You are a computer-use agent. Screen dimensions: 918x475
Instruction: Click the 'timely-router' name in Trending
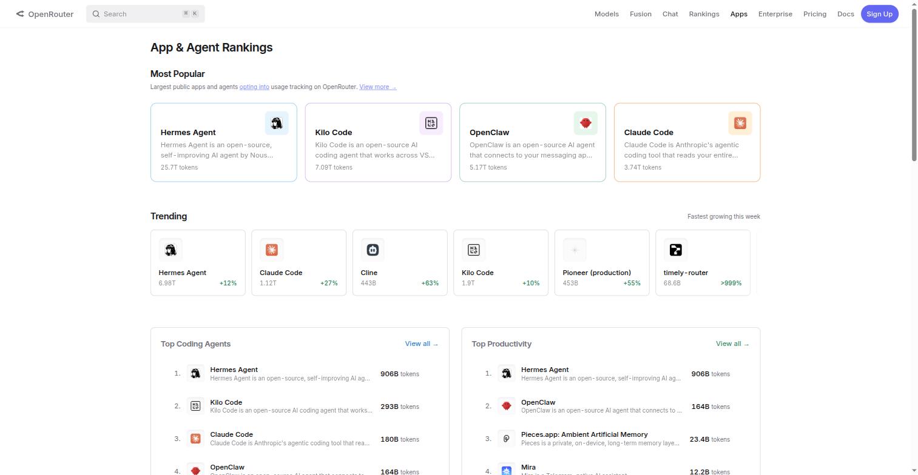click(686, 273)
